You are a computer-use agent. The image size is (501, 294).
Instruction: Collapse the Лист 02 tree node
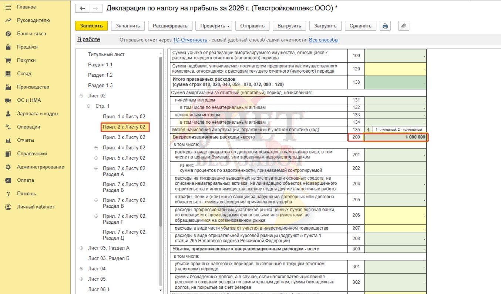click(x=81, y=96)
